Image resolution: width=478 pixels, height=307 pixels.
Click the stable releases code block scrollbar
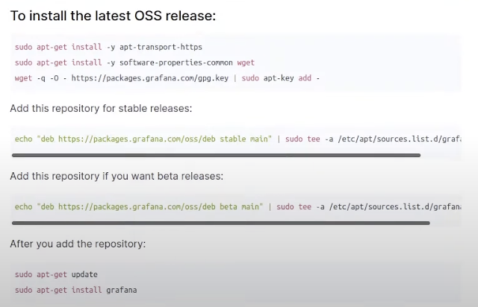tap(216, 156)
